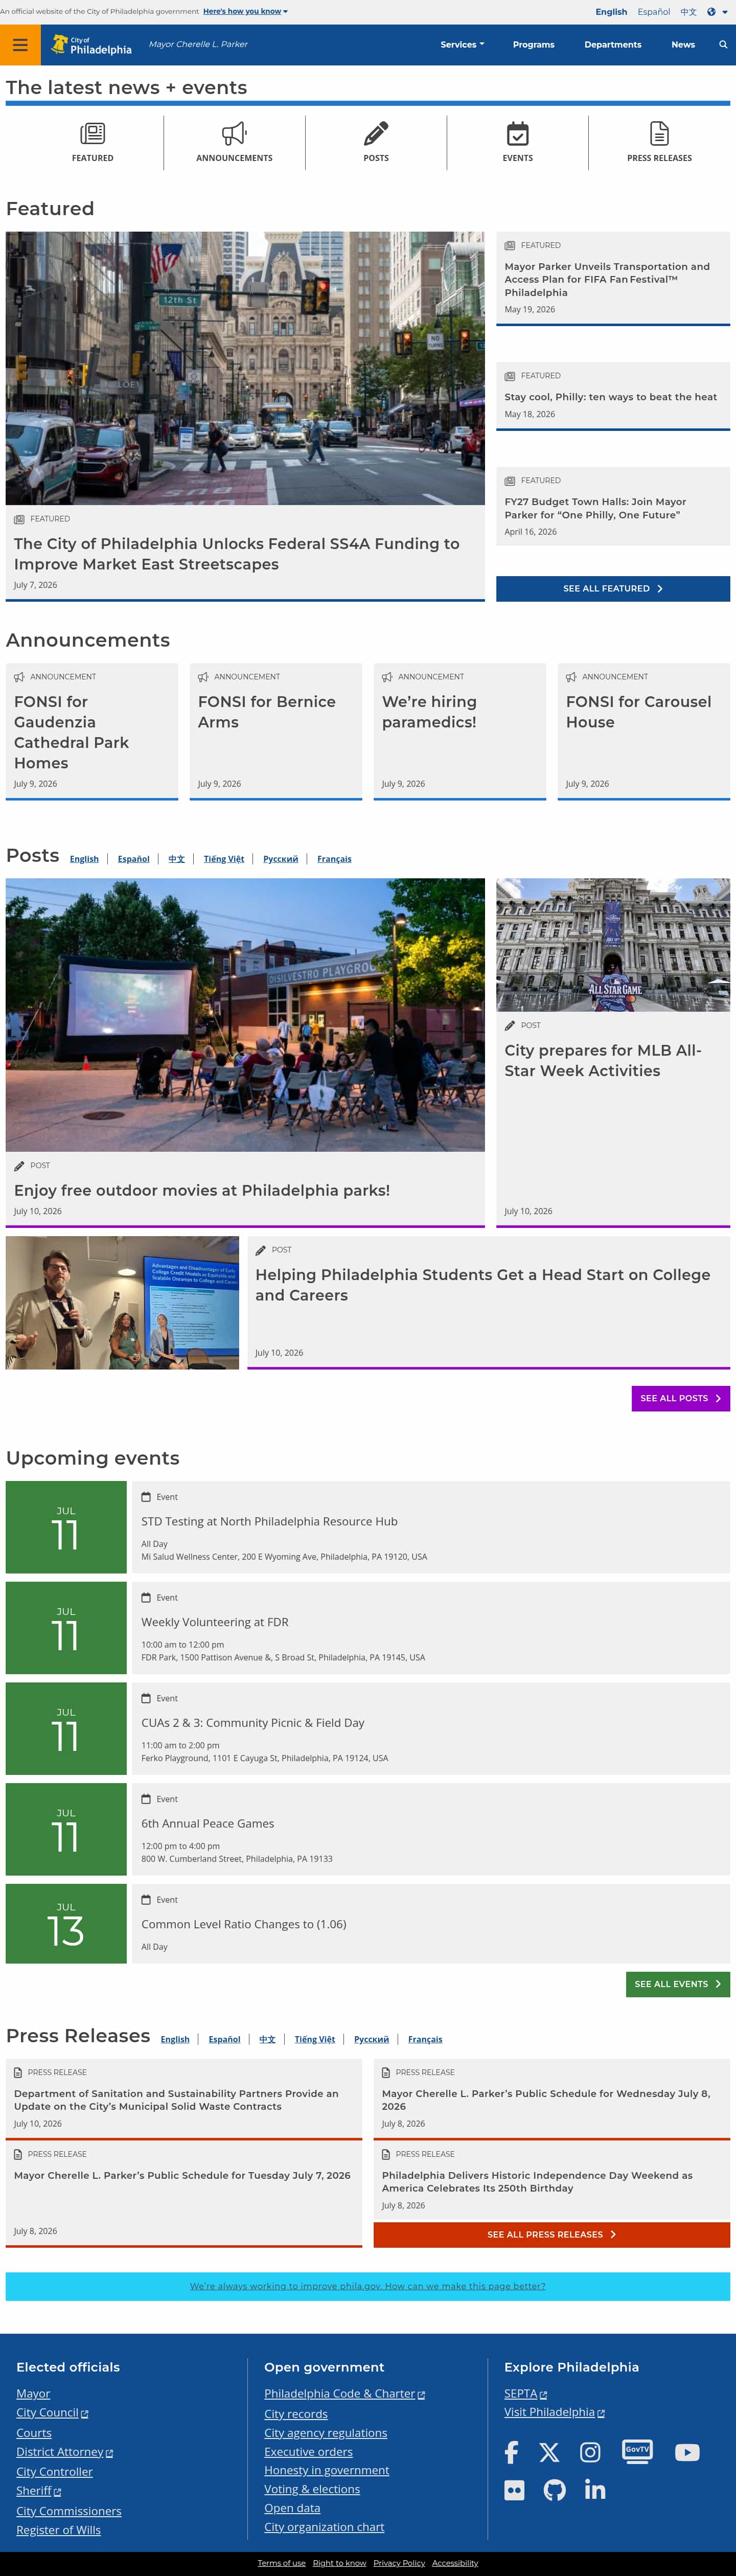This screenshot has height=2576, width=736.
Task: Switch site language to Español in top bar
Action: (x=654, y=12)
